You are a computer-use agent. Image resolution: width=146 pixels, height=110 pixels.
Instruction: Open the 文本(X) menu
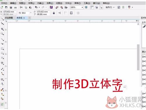(68, 3)
